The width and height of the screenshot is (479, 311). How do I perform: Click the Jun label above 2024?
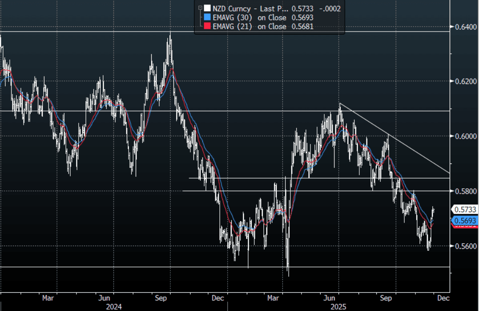coord(104,298)
